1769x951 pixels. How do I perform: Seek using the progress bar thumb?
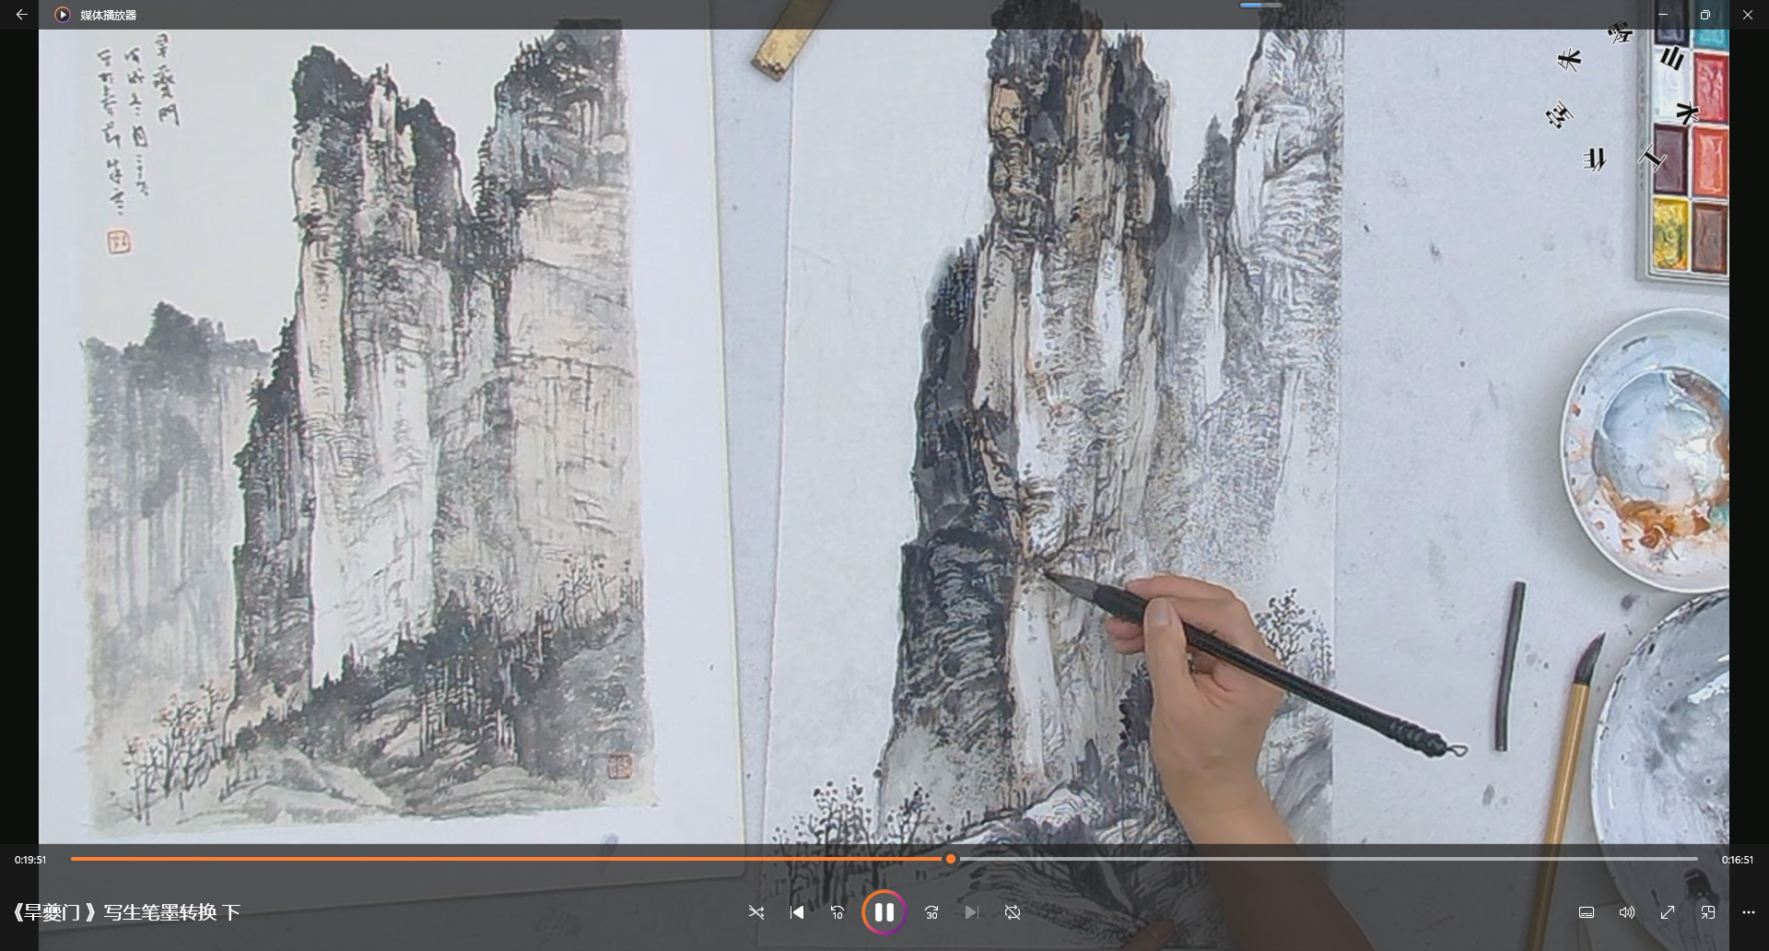pos(951,859)
